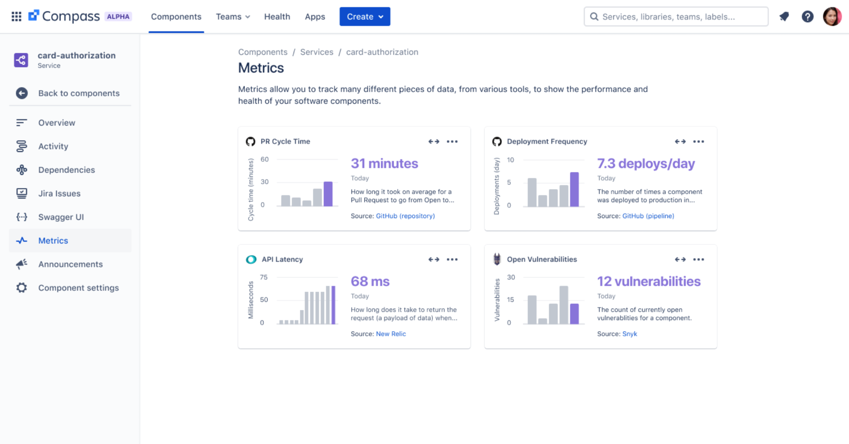Screen dimensions: 849x444
Task: Expand the PR Cycle Time metric
Action: click(x=434, y=141)
